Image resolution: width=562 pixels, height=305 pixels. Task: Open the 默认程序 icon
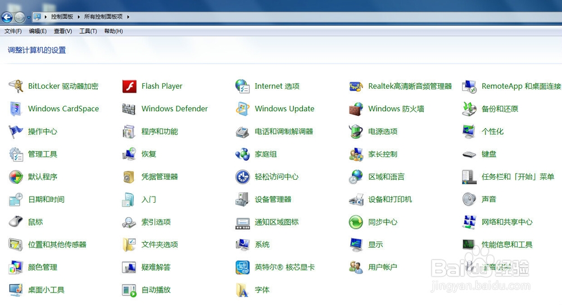click(x=16, y=177)
